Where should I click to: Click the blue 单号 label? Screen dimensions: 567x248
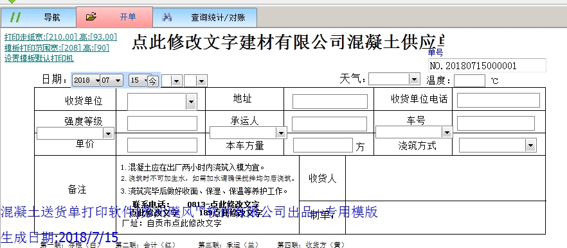click(435, 53)
